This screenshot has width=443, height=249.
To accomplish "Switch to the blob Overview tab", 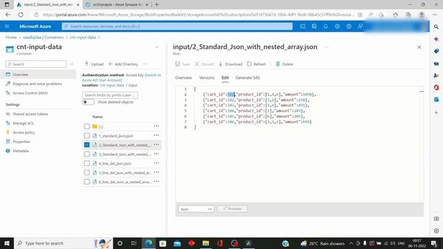I will (x=183, y=77).
